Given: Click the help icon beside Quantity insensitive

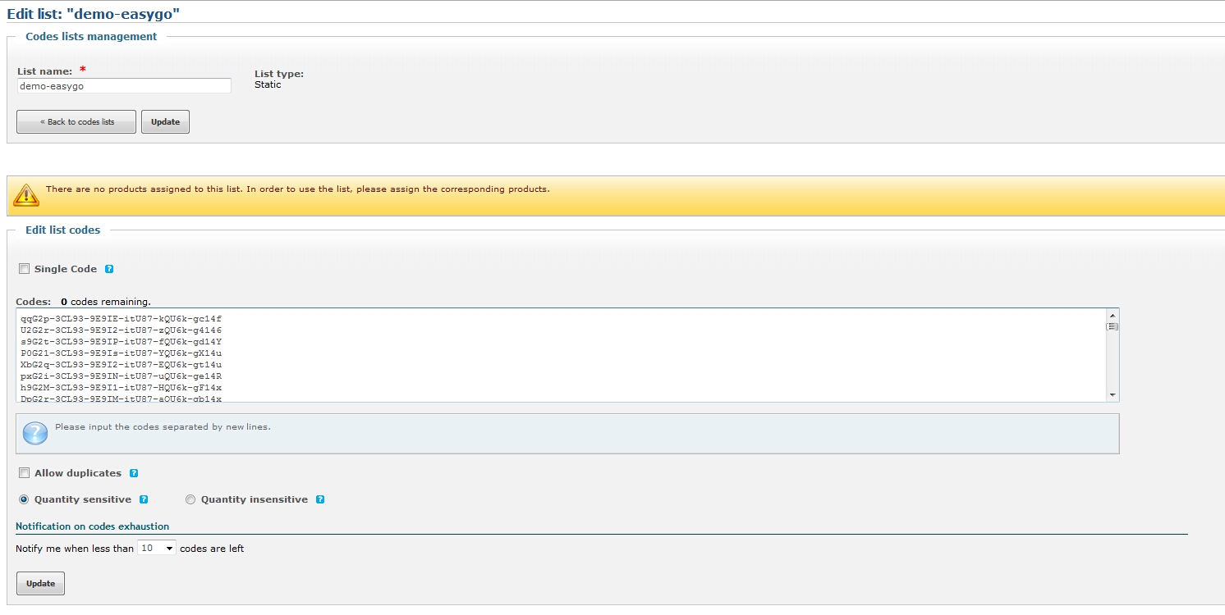Looking at the screenshot, I should pyautogui.click(x=320, y=499).
